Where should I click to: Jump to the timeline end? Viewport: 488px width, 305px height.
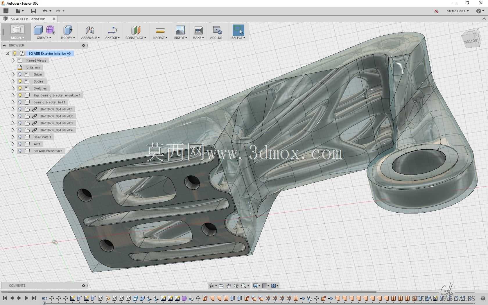pos(34,298)
